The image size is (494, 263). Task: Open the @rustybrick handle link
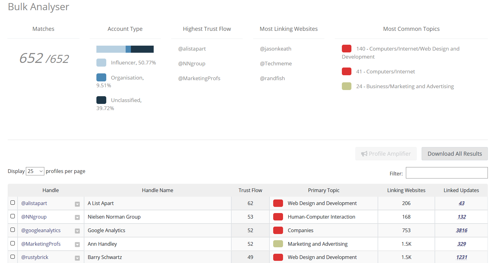pos(35,257)
